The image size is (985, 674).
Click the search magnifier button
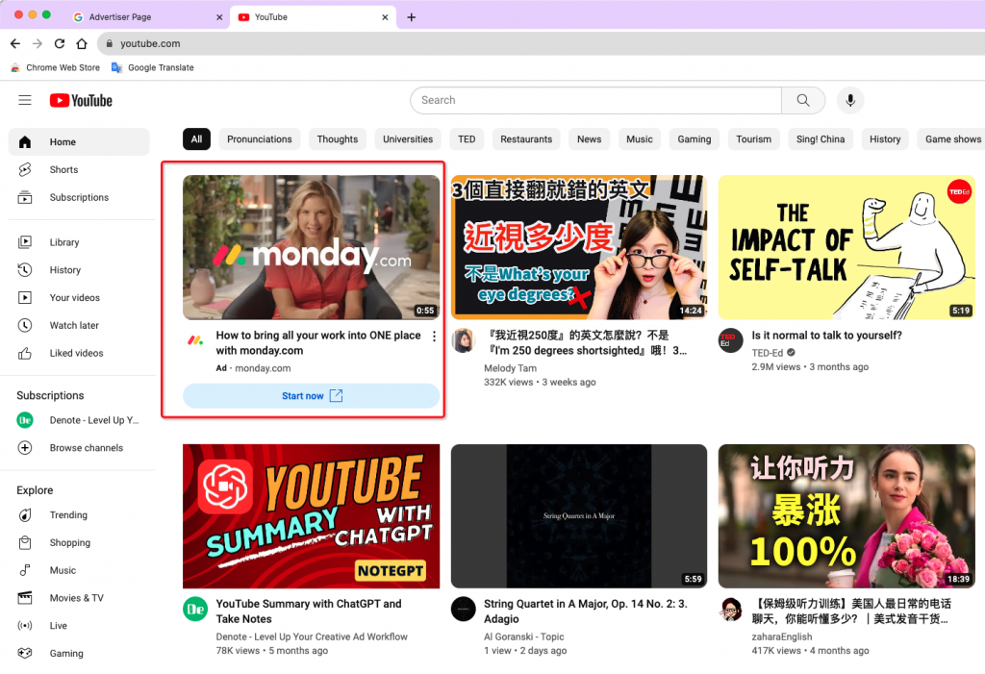803,100
